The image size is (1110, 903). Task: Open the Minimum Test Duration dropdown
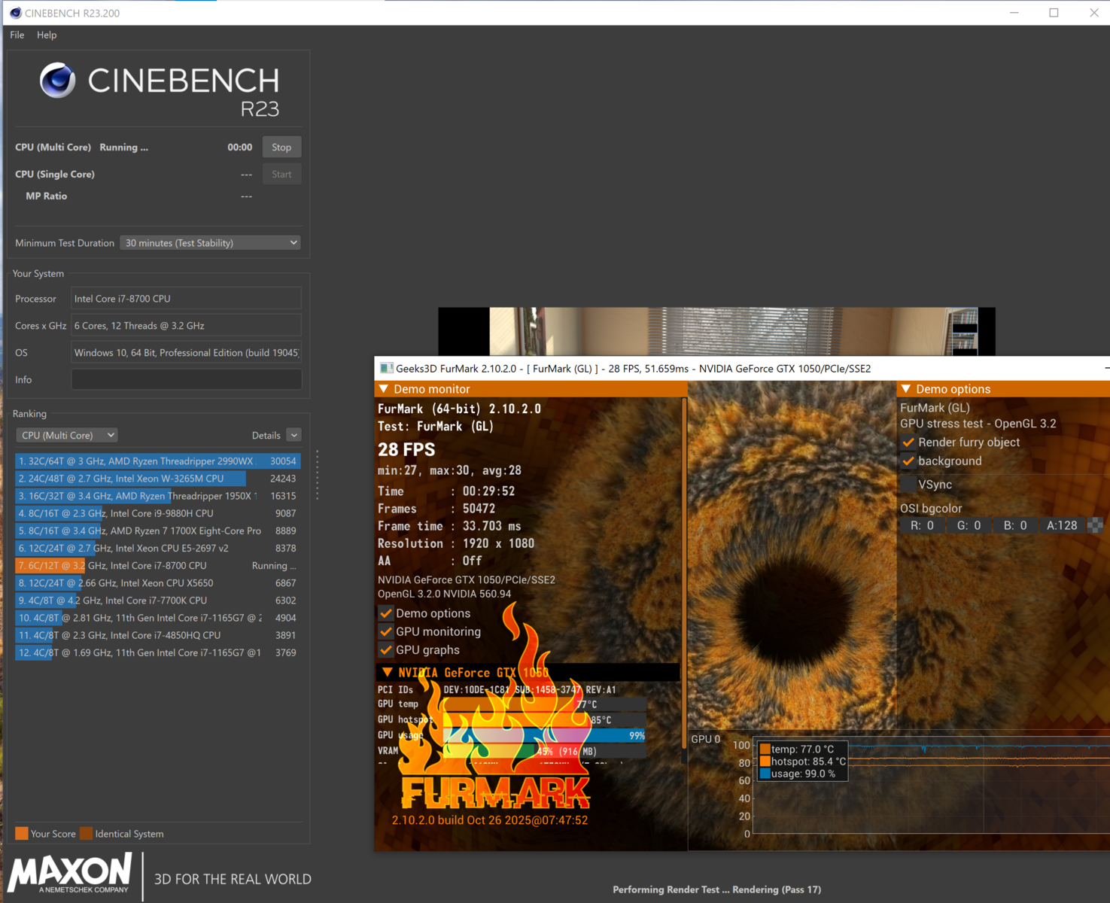[210, 242]
